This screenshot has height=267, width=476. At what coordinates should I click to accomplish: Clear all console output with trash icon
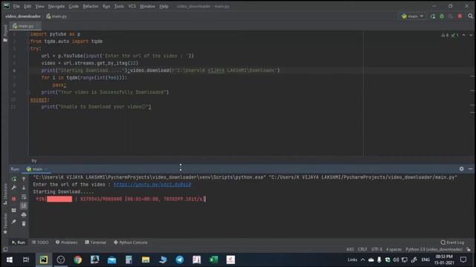coord(24,224)
